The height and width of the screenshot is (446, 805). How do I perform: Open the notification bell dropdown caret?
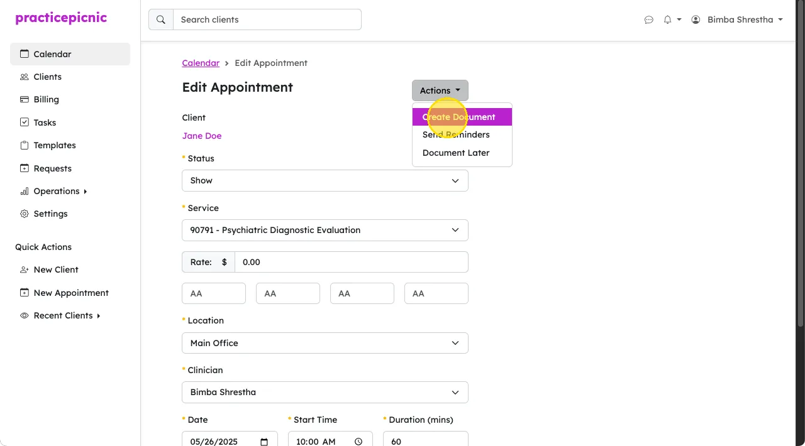click(679, 20)
